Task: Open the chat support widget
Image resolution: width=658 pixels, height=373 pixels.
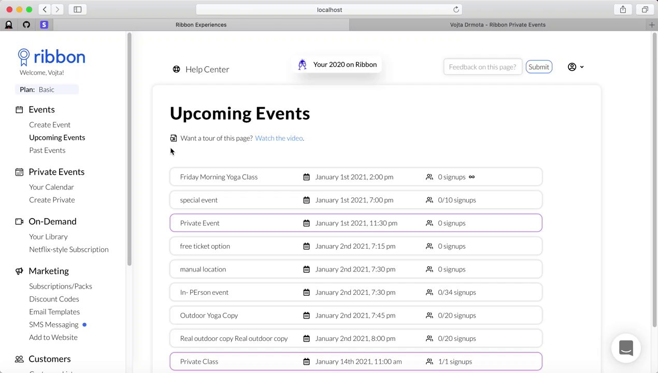Action: pyautogui.click(x=626, y=348)
